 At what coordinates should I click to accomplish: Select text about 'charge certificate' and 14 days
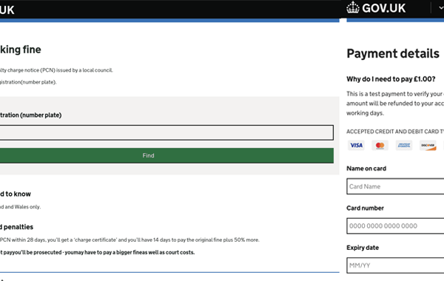129,240
